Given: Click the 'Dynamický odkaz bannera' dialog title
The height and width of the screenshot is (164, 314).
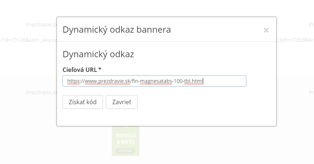Looking at the screenshot, I should coord(117,30).
